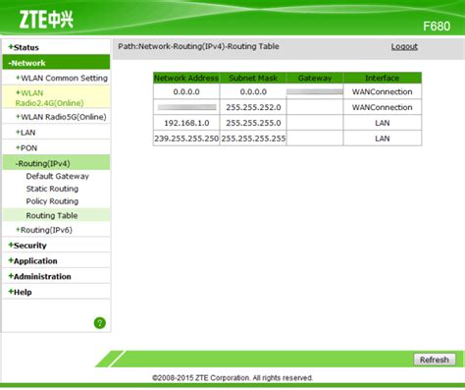Click the 255.255.255.255 subnet mask cell
The height and width of the screenshot is (390, 465).
(253, 139)
